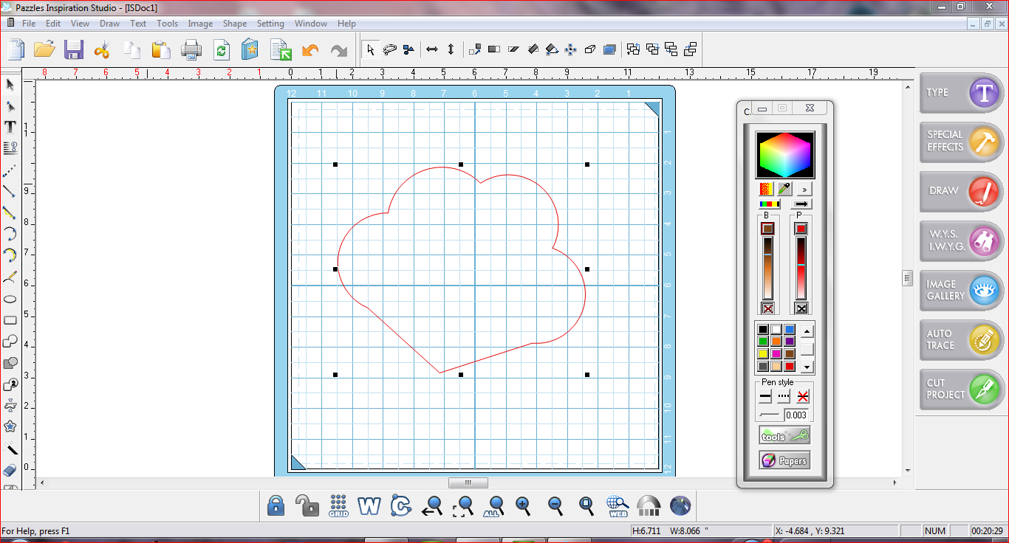Open the TYPE panel button
The image size is (1009, 543).
tap(962, 92)
